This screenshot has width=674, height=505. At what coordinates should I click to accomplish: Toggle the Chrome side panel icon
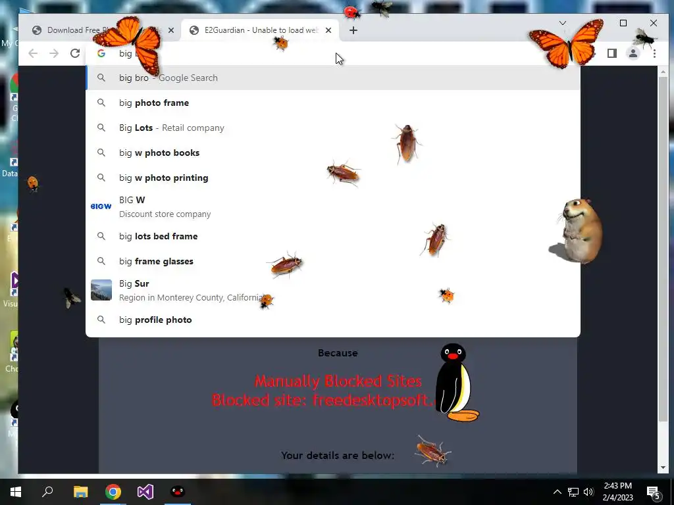tap(612, 53)
